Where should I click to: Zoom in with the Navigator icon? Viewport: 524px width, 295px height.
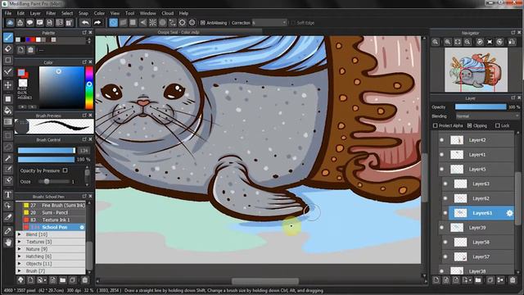click(x=448, y=42)
